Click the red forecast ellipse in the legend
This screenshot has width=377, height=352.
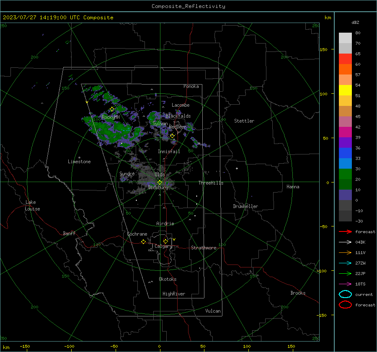tap(345, 305)
